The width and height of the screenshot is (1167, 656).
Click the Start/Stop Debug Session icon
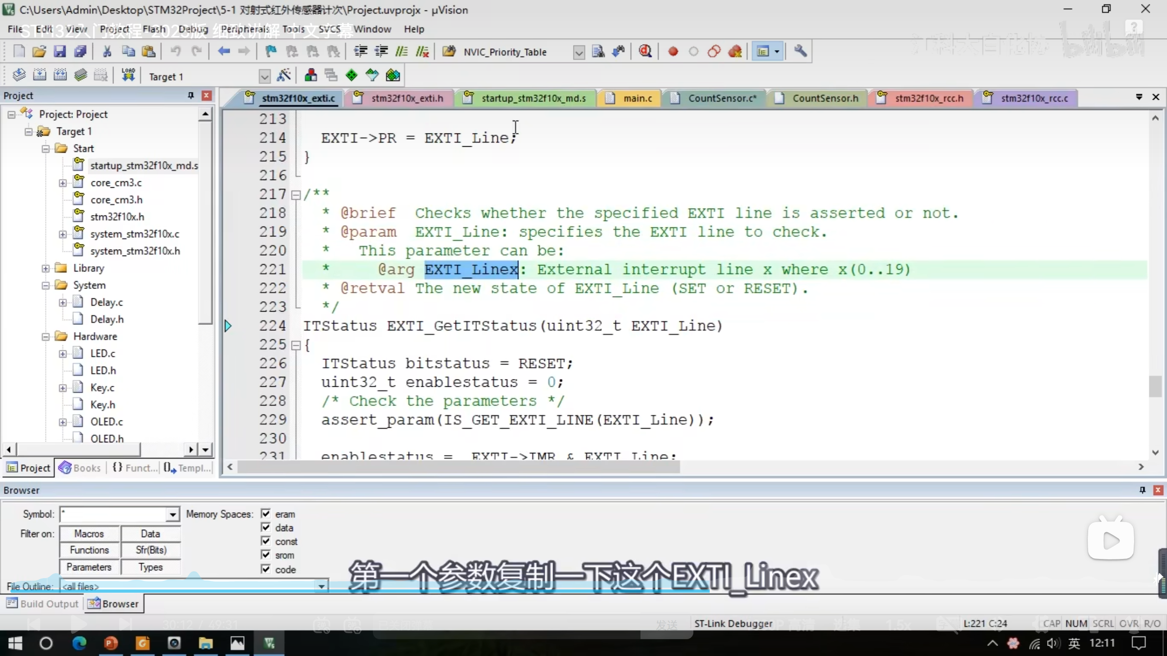tap(645, 51)
